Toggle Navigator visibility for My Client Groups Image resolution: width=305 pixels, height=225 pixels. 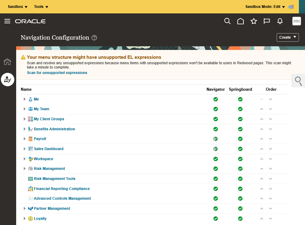click(x=216, y=119)
